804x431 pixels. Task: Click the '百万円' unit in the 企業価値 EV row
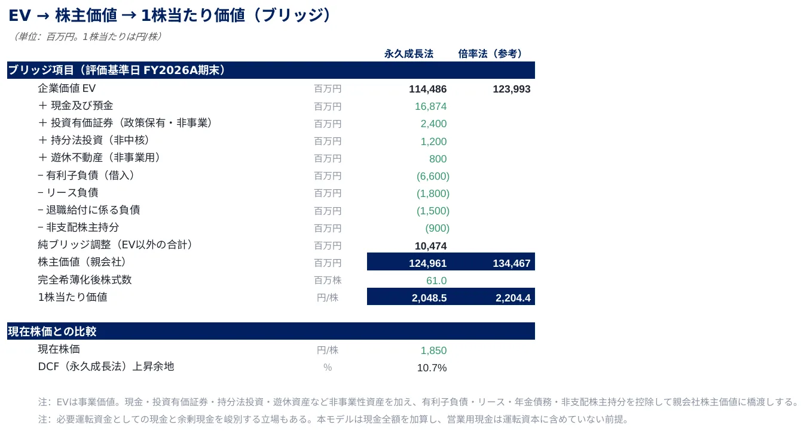tap(328, 89)
